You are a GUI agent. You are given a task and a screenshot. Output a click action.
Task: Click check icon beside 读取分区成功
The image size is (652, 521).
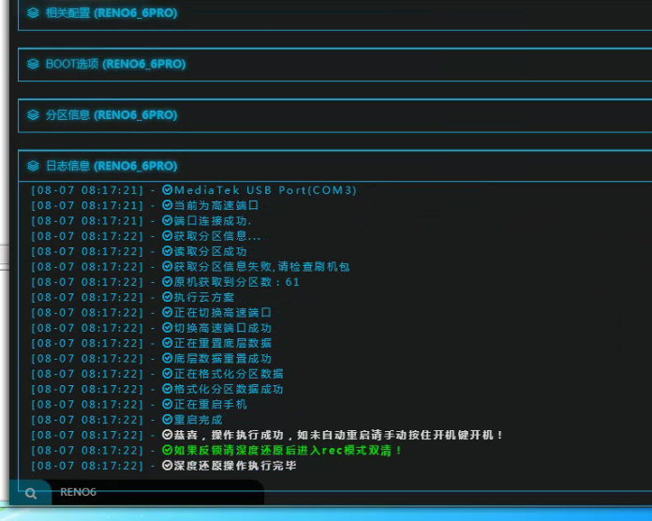tap(167, 251)
